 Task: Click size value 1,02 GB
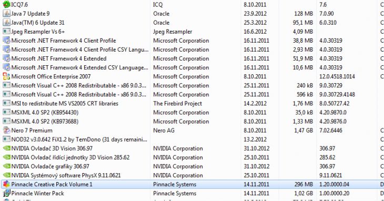[304, 194]
